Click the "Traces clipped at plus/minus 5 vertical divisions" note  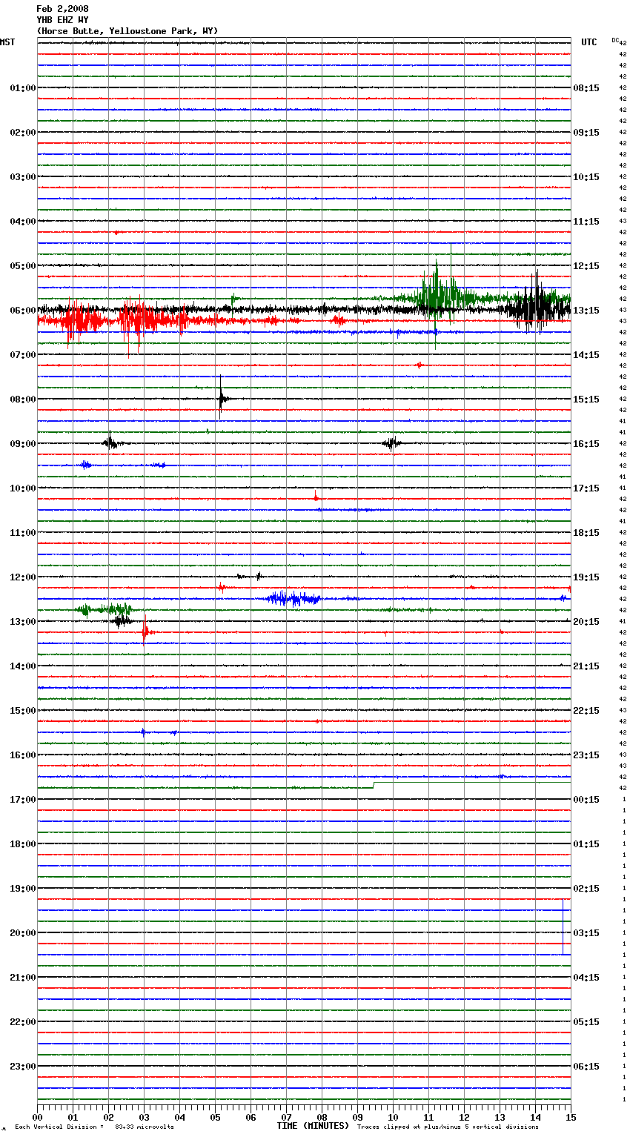(x=448, y=1127)
